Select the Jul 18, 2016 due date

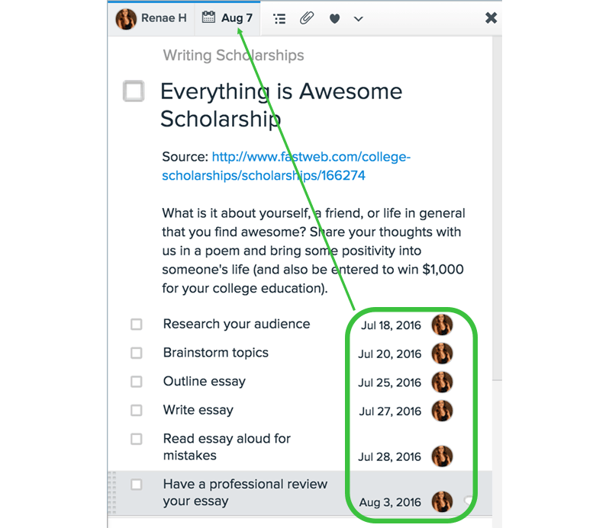[391, 325]
